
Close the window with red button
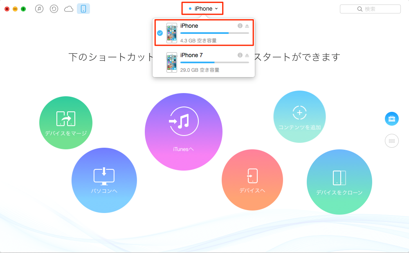(7, 9)
